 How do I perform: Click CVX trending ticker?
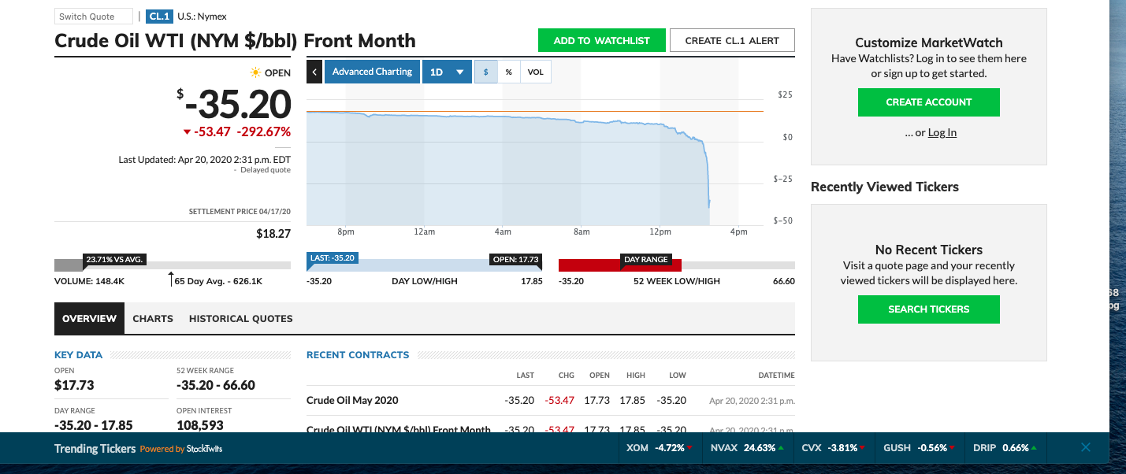pos(835,447)
